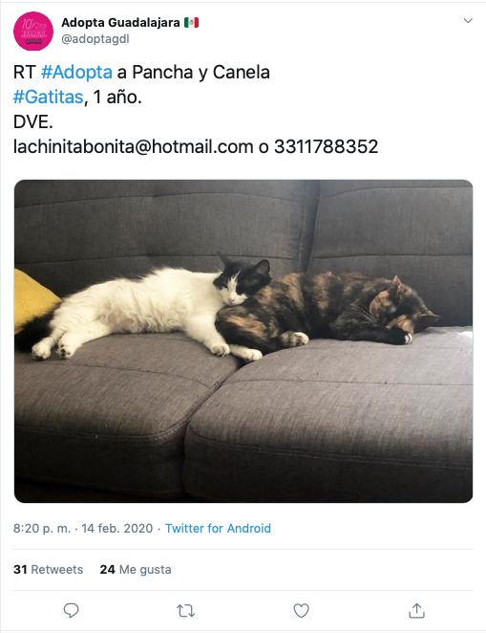486x633 pixels.
Task: Click the lachinitabonita@hotmail.com email text
Action: tap(134, 146)
